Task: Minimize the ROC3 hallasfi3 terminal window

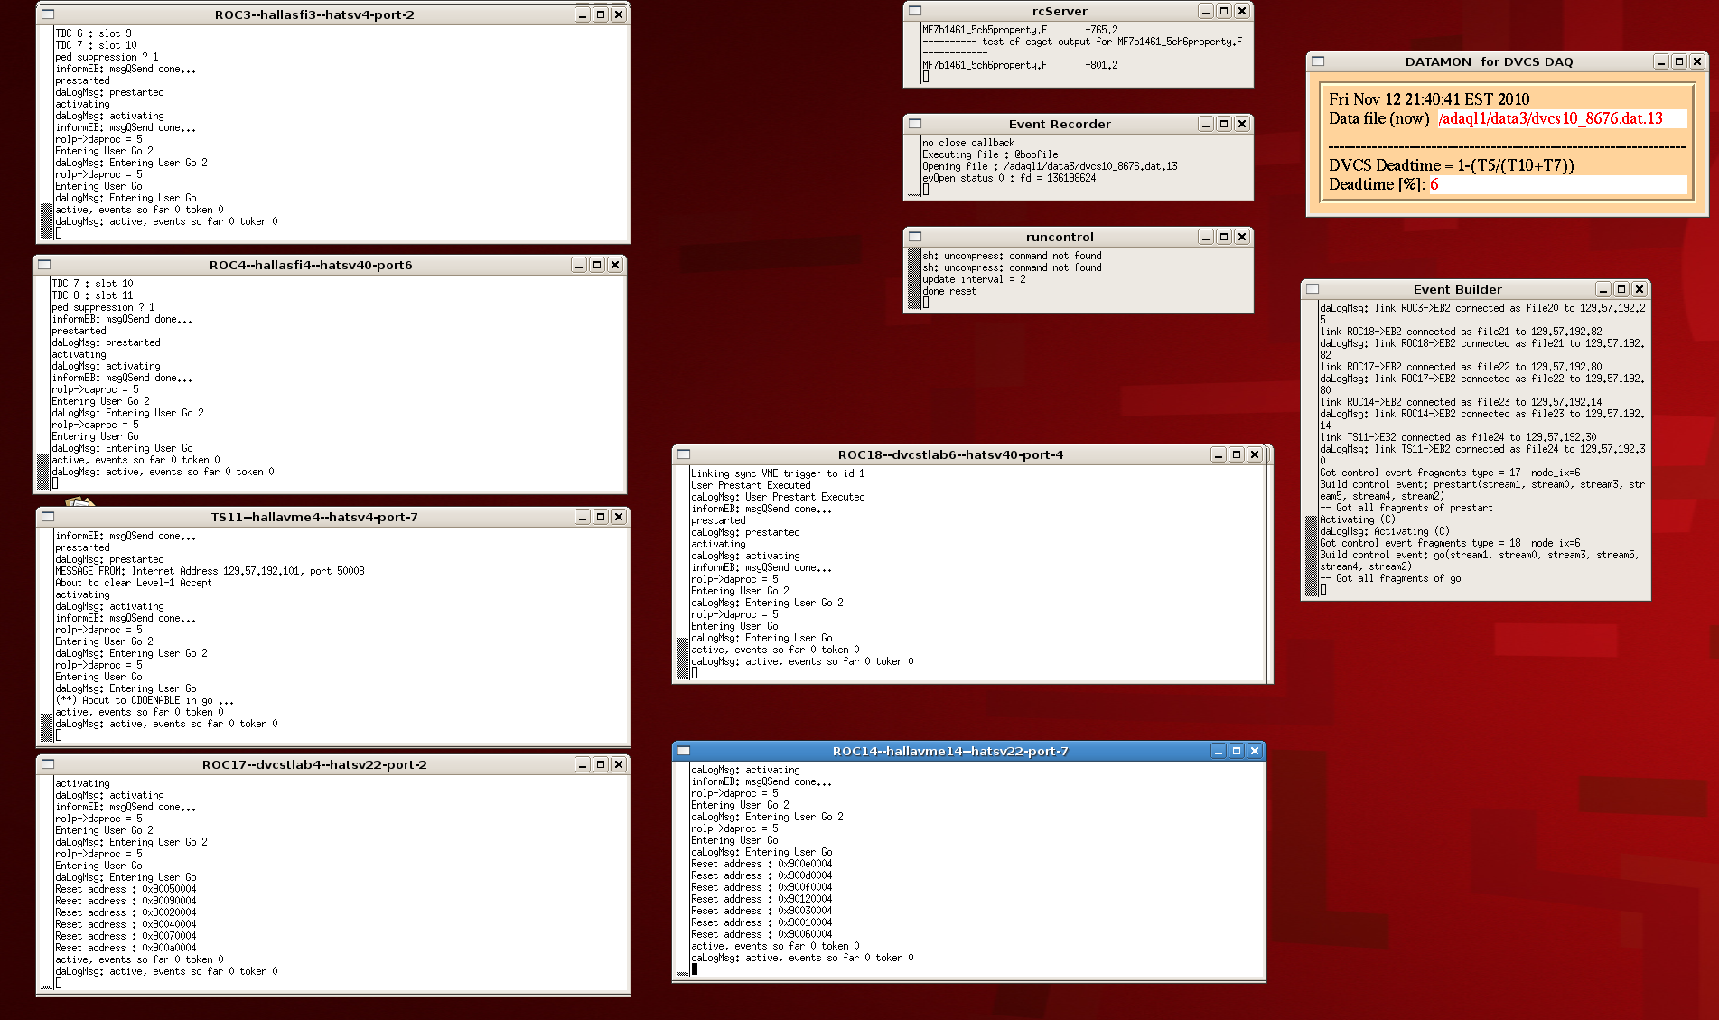Action: (583, 14)
